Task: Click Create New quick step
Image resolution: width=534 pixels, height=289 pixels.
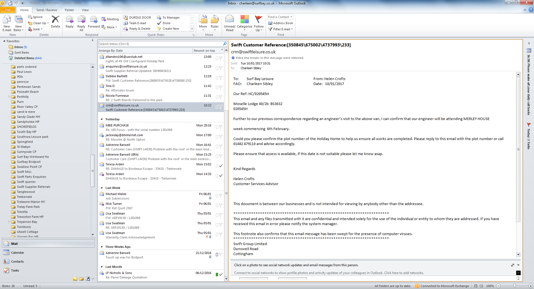Action: [x=168, y=29]
